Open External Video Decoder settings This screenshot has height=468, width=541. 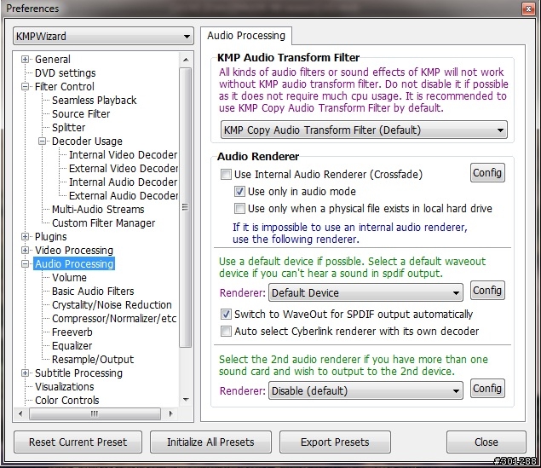[124, 169]
